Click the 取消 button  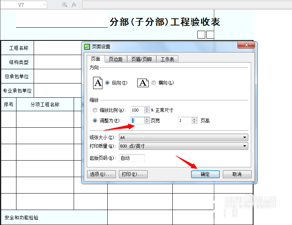[237, 174]
